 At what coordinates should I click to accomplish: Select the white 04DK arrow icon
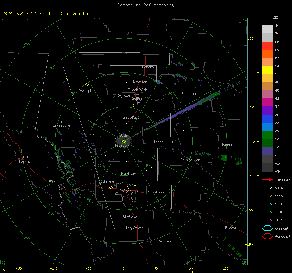pos(267,188)
